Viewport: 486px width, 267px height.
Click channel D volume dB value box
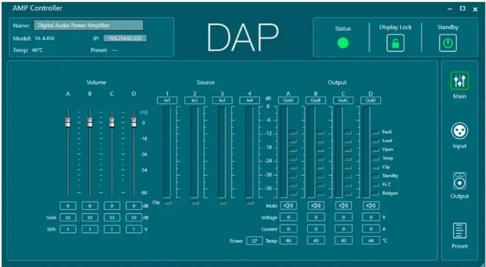click(134, 206)
